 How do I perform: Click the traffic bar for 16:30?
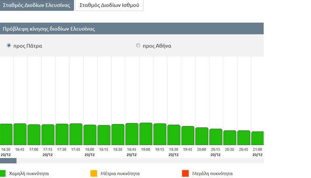click(6, 134)
